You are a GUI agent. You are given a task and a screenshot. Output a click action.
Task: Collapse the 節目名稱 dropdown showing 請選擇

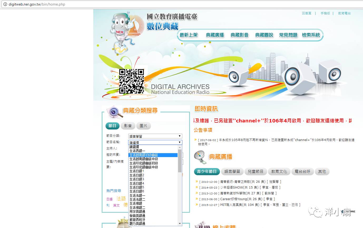click(x=155, y=142)
